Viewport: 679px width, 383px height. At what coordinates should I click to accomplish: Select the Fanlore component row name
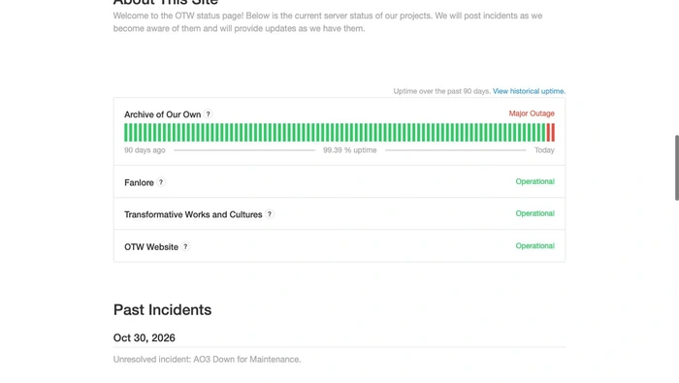tap(139, 182)
